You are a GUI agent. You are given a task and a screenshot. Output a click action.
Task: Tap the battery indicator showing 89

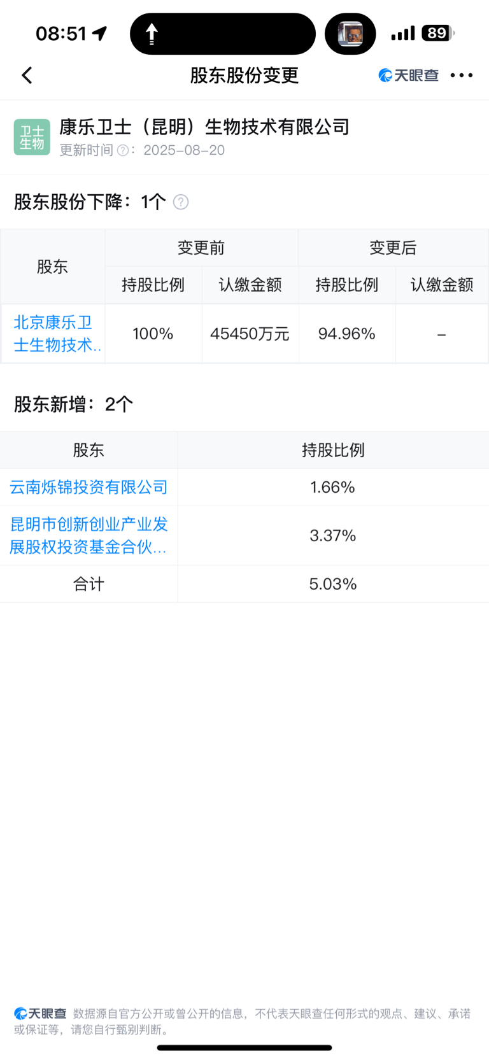pyautogui.click(x=438, y=33)
